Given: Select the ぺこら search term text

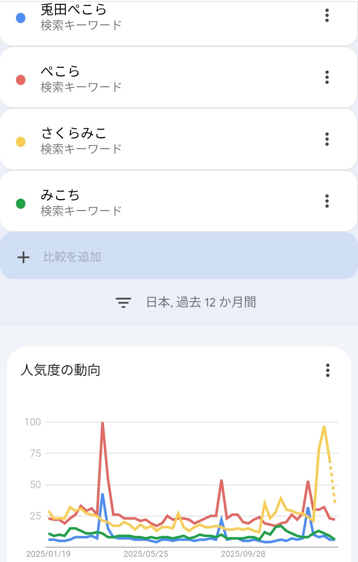Looking at the screenshot, I should [60, 71].
